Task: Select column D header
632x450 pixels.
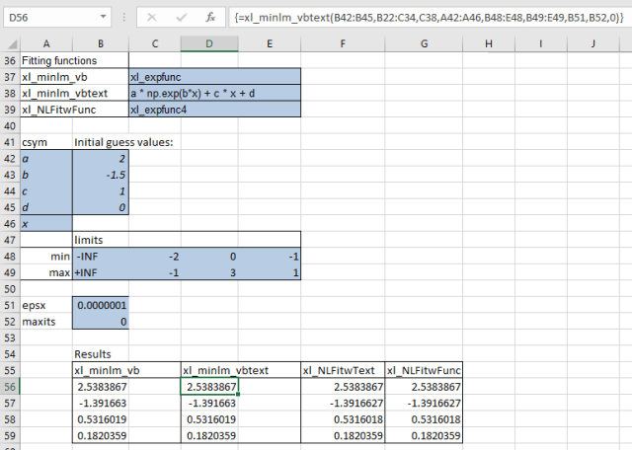Action: (208, 43)
